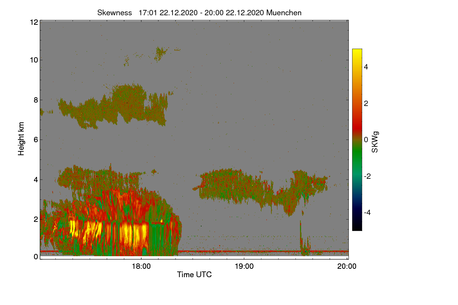Click the '8' height tick label

35,100
